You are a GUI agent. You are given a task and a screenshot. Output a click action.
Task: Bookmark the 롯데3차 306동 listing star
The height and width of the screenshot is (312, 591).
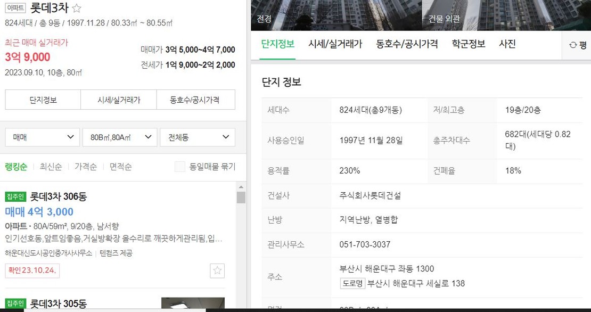tap(217, 270)
